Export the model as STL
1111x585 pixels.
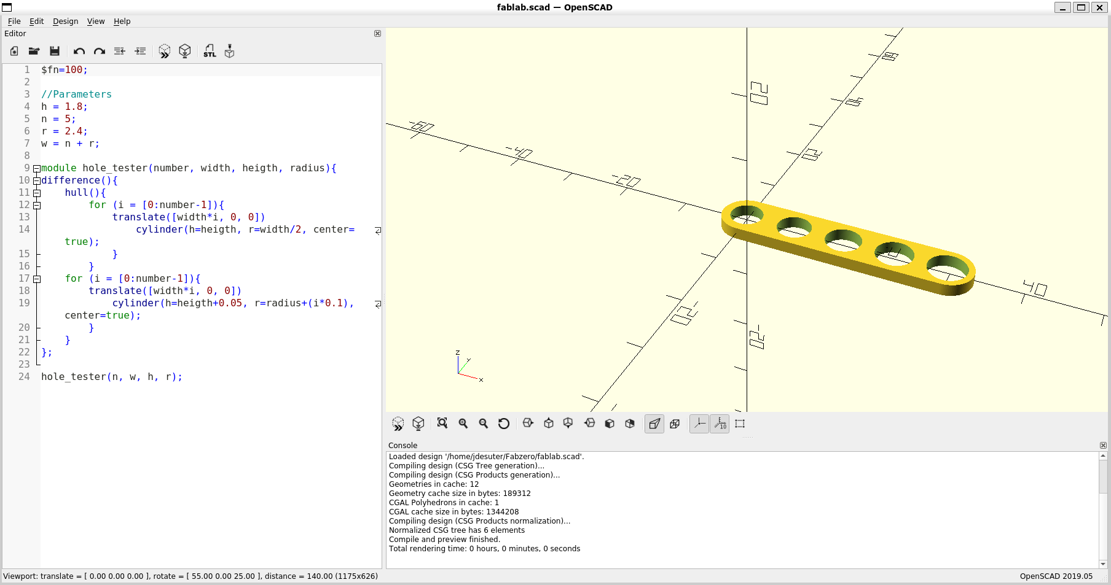pos(210,51)
